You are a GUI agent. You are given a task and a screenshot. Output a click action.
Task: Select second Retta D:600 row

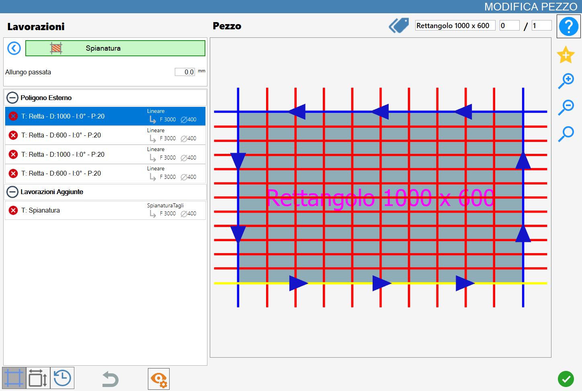(x=105, y=174)
